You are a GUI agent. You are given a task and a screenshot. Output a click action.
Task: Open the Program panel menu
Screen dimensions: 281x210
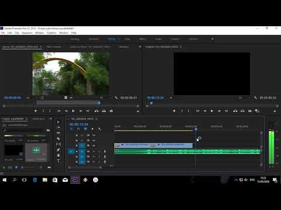181,47
